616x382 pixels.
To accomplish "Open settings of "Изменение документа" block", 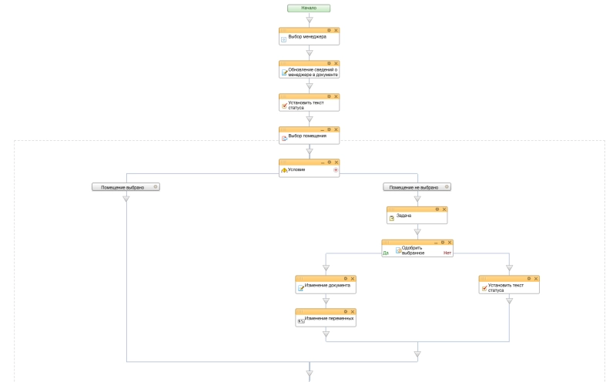I will point(346,278).
